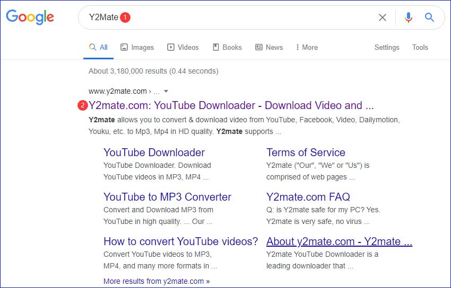
Task: Open the Tools option
Action: [x=420, y=47]
